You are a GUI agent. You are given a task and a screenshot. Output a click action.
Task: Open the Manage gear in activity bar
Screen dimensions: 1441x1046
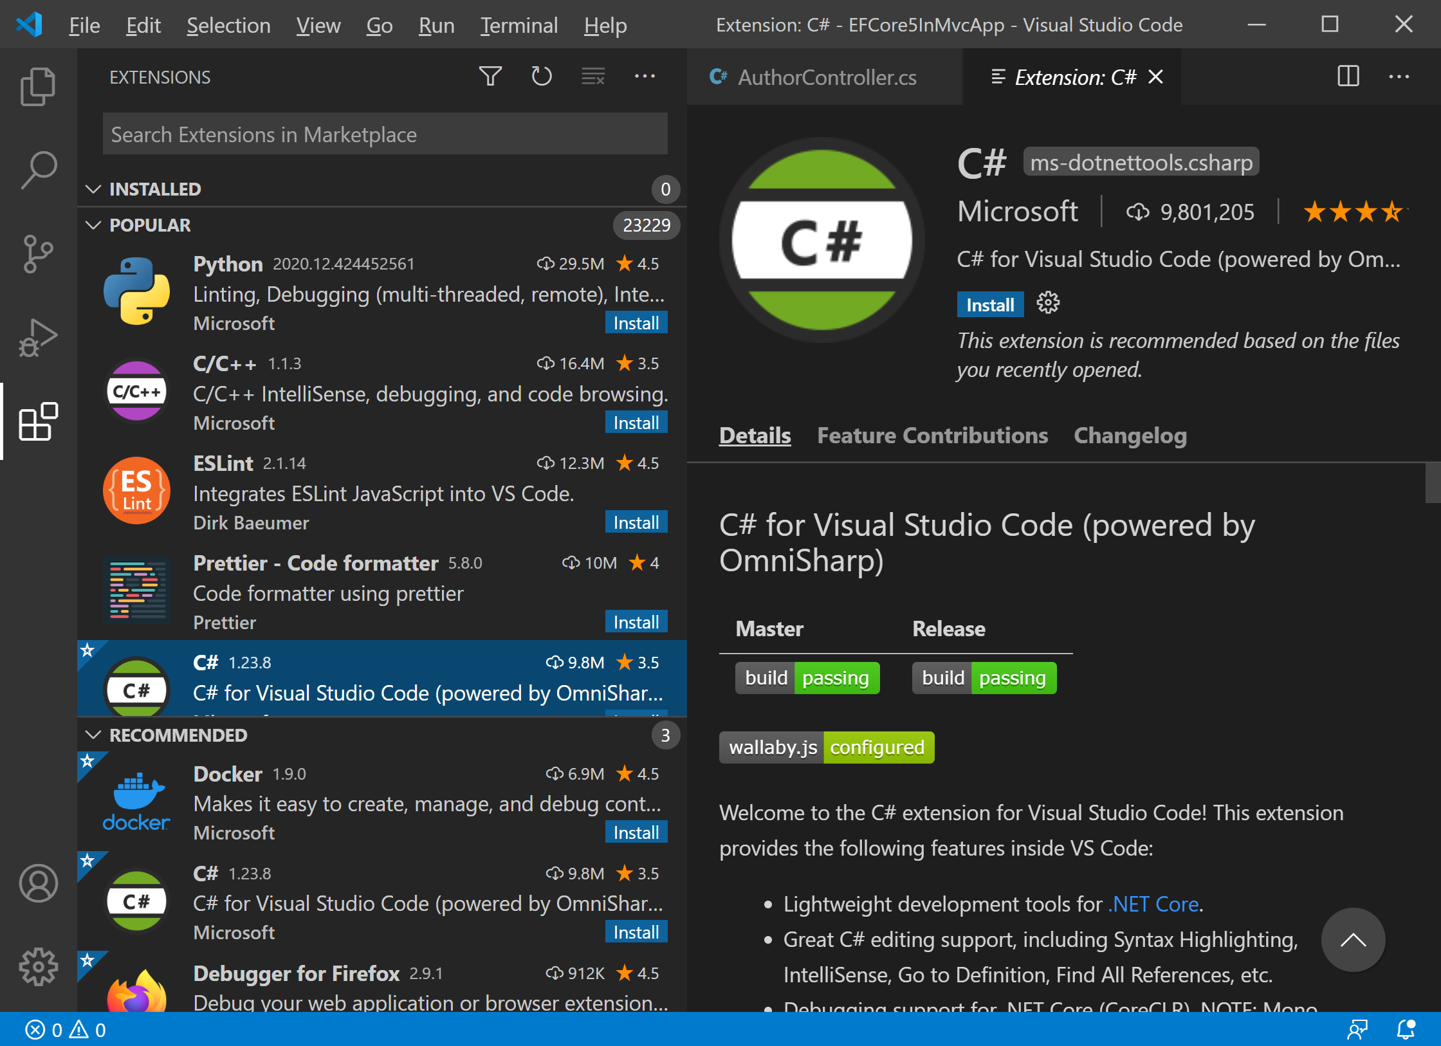(x=38, y=966)
